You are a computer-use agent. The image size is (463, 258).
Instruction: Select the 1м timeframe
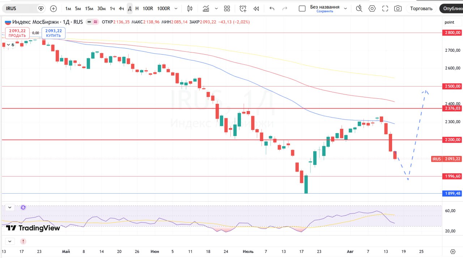[x=68, y=8]
